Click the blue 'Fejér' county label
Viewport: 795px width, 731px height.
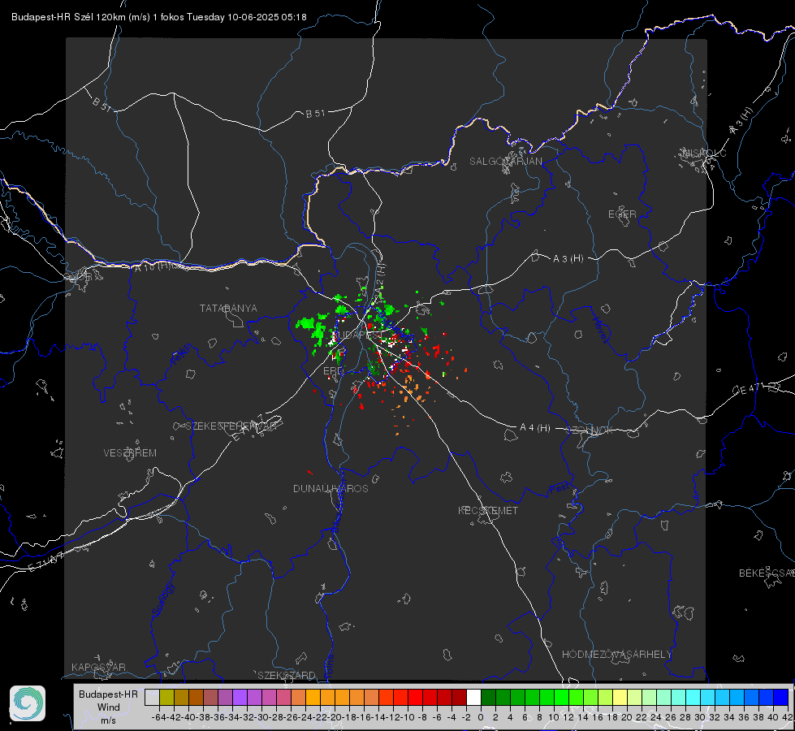tap(182, 353)
